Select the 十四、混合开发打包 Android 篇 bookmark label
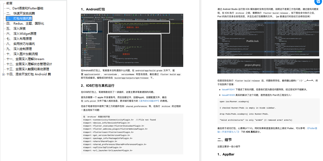The height and width of the screenshot is (161, 323). pyautogui.click(x=28, y=74)
